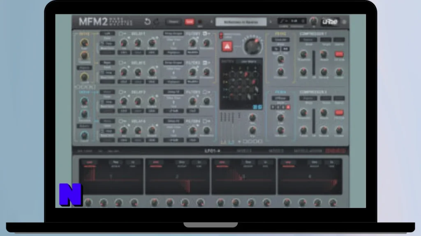Click the MFM2 plugin logo

tap(93, 22)
